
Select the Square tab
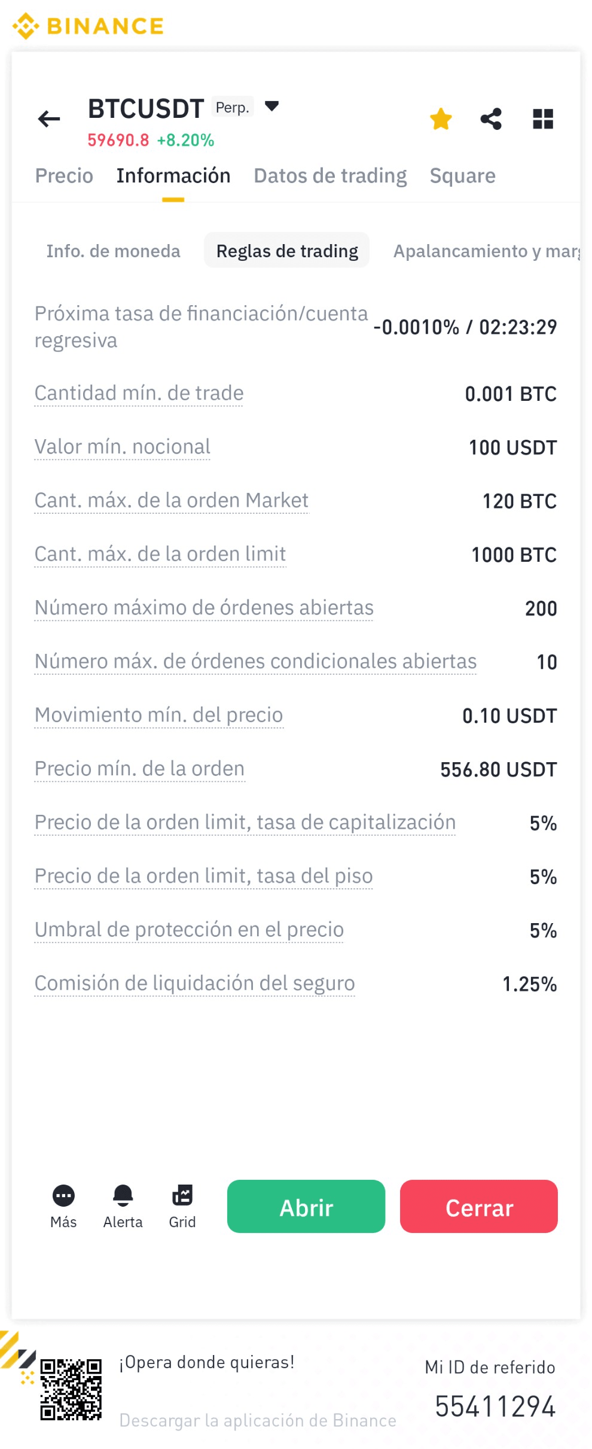tap(462, 176)
